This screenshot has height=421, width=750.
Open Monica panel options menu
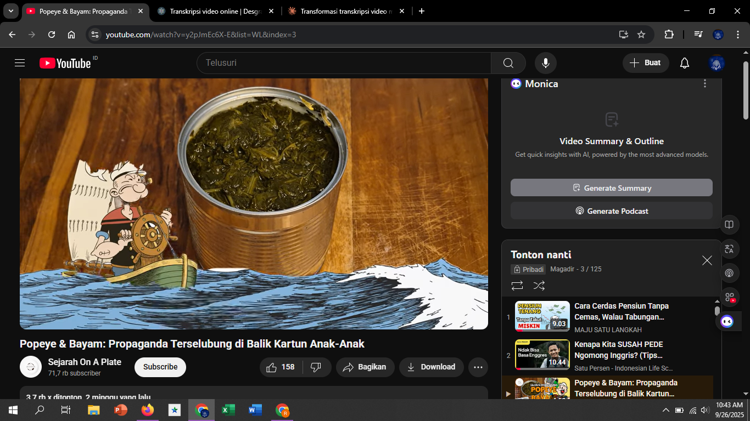point(705,84)
